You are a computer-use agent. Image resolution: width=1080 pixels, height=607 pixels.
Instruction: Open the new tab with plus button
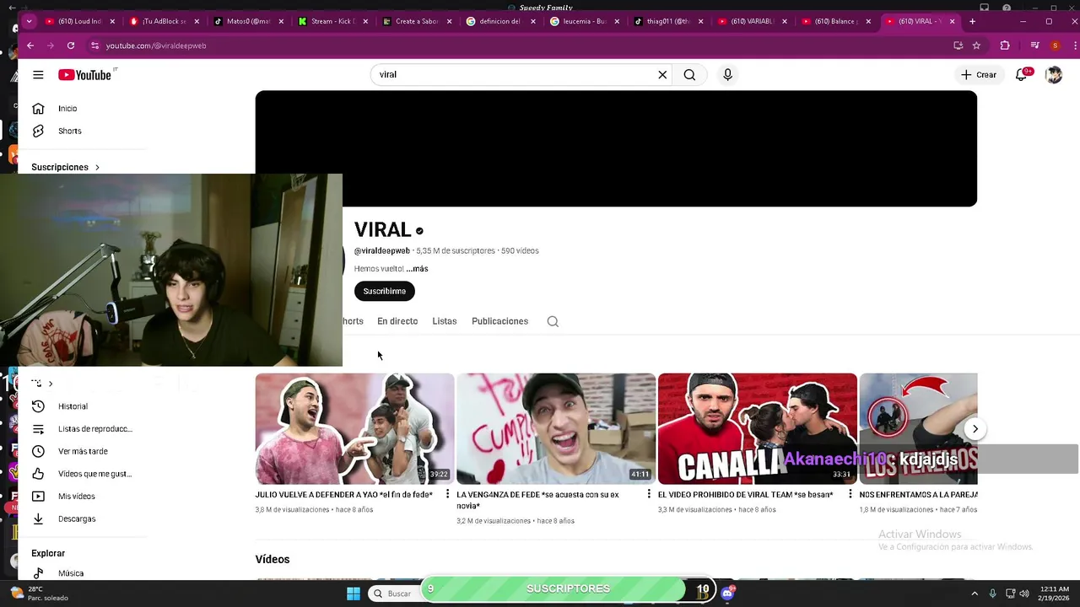(972, 21)
